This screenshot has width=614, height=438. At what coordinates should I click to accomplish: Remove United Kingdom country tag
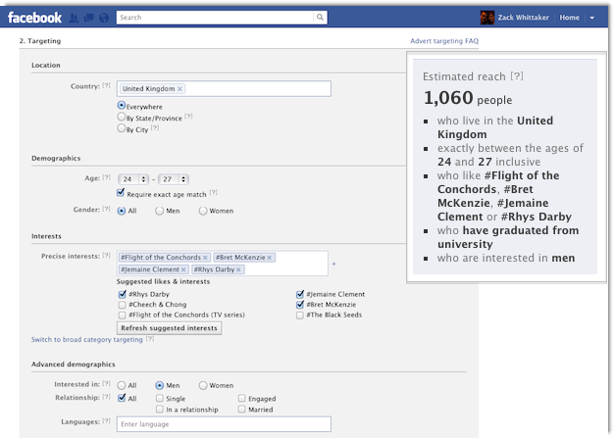pos(179,89)
